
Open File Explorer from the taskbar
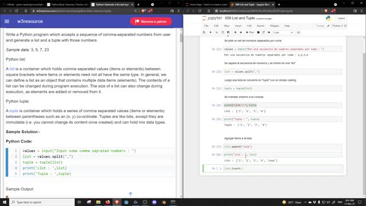98,202
